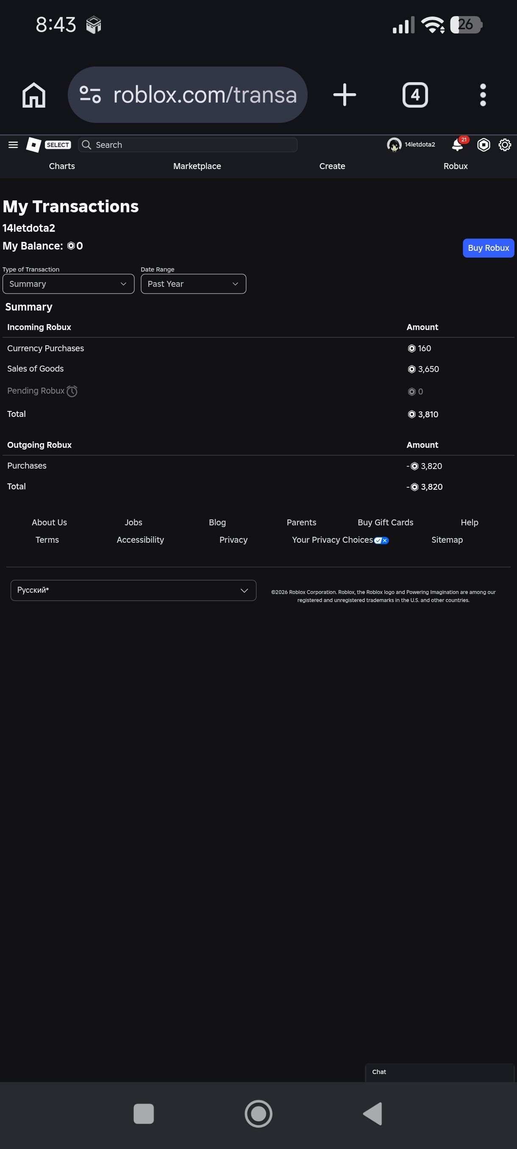This screenshot has width=517, height=1149.
Task: Open the browser three-dot menu
Action: pos(483,94)
